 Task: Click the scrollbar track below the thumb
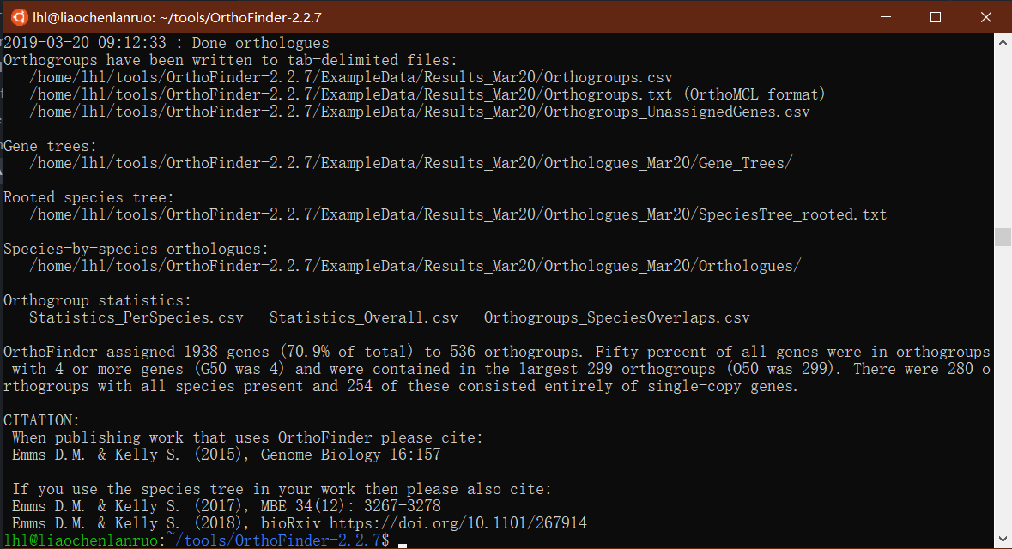tap(1003, 389)
